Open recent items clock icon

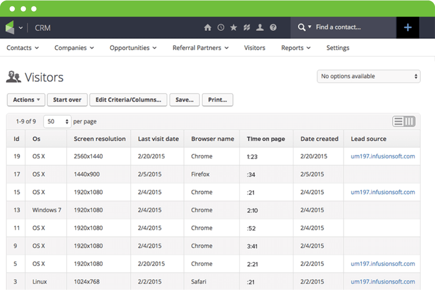(x=221, y=27)
